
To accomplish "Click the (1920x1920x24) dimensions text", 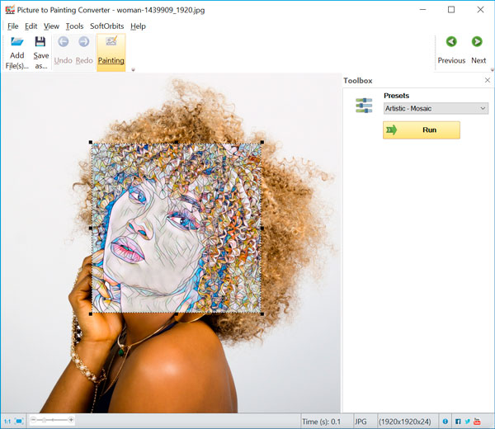I will (x=405, y=422).
